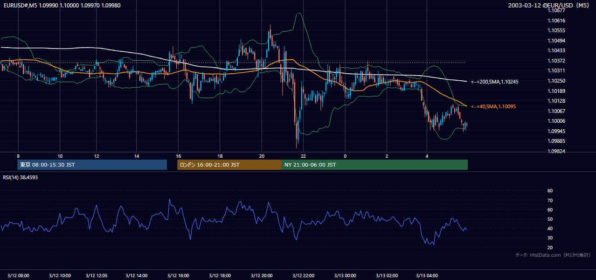Click bottom time label 3/12 08:00

coord(18,275)
